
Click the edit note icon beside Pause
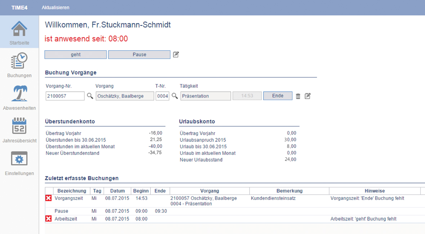(x=176, y=55)
